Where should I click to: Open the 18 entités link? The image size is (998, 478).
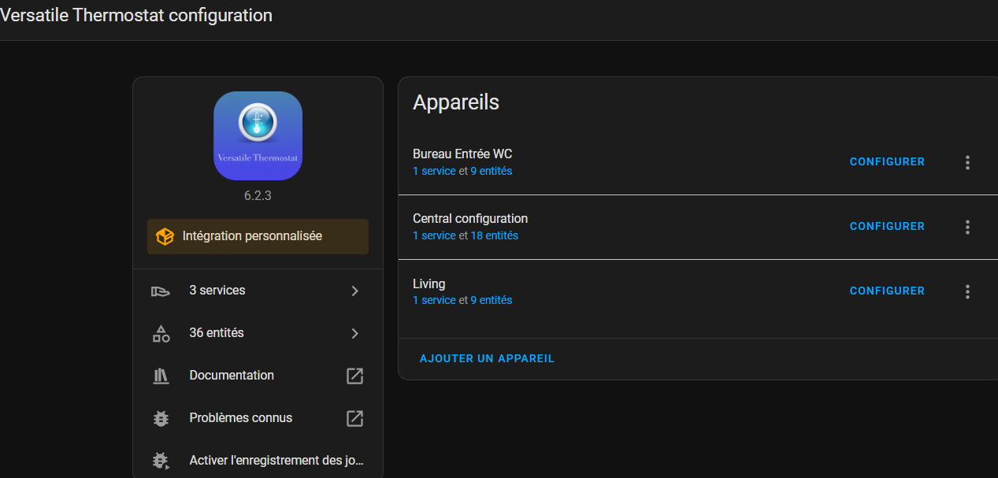494,235
